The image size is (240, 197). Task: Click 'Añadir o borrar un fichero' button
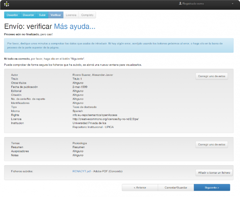coord(214,173)
